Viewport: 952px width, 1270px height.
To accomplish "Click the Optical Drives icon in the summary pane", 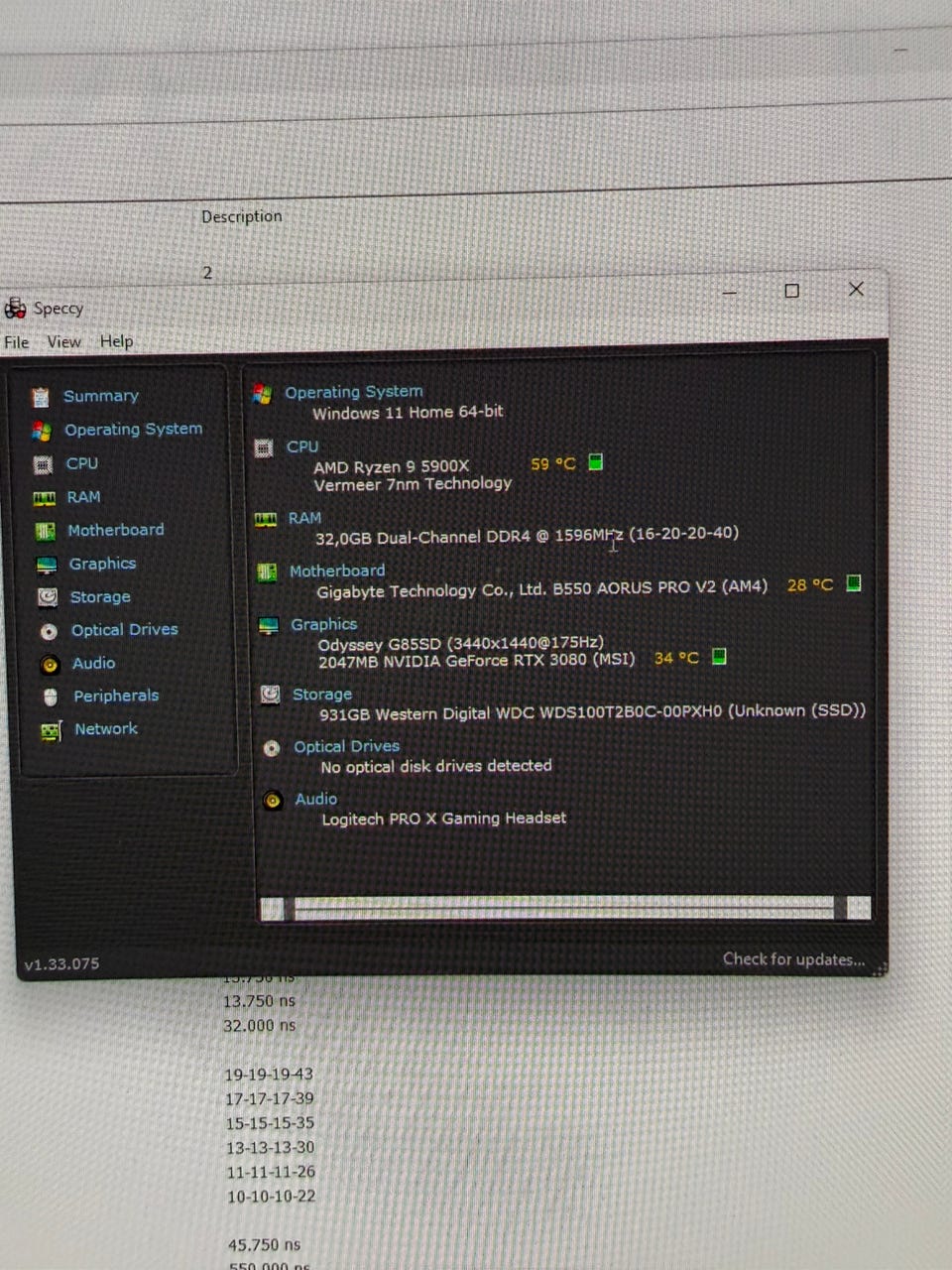I will 272,748.
